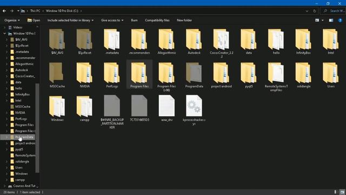The image size is (346, 195).
Task: Select Users in the navigation tree
Action: [19, 167]
